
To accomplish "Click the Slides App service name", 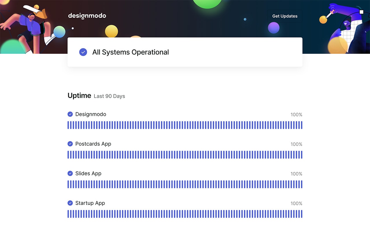I will [88, 173].
